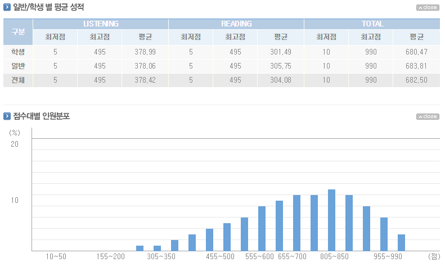Click the 전체 row label
445x267 pixels.
point(18,80)
